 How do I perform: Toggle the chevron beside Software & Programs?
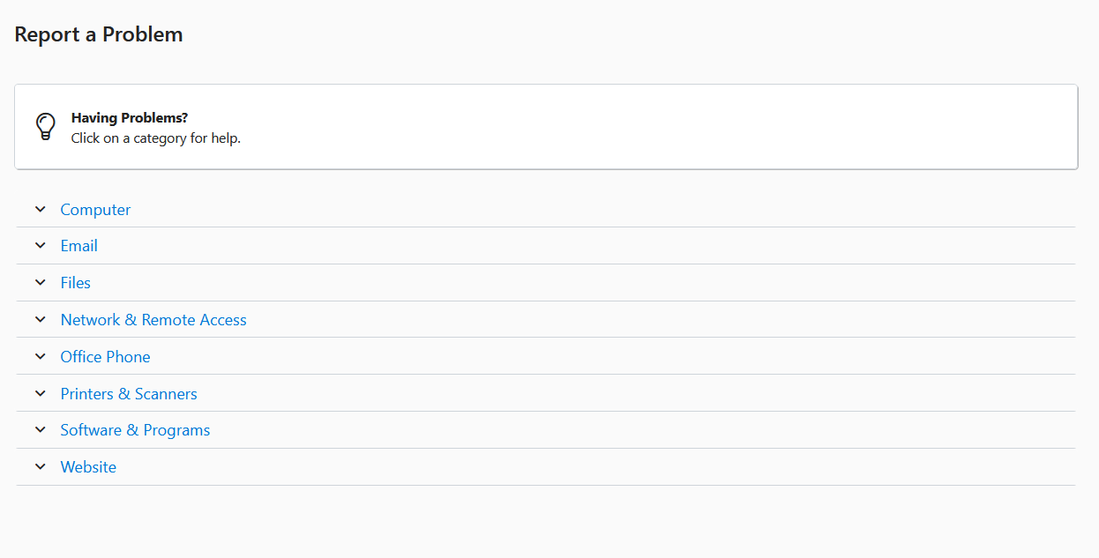(40, 430)
